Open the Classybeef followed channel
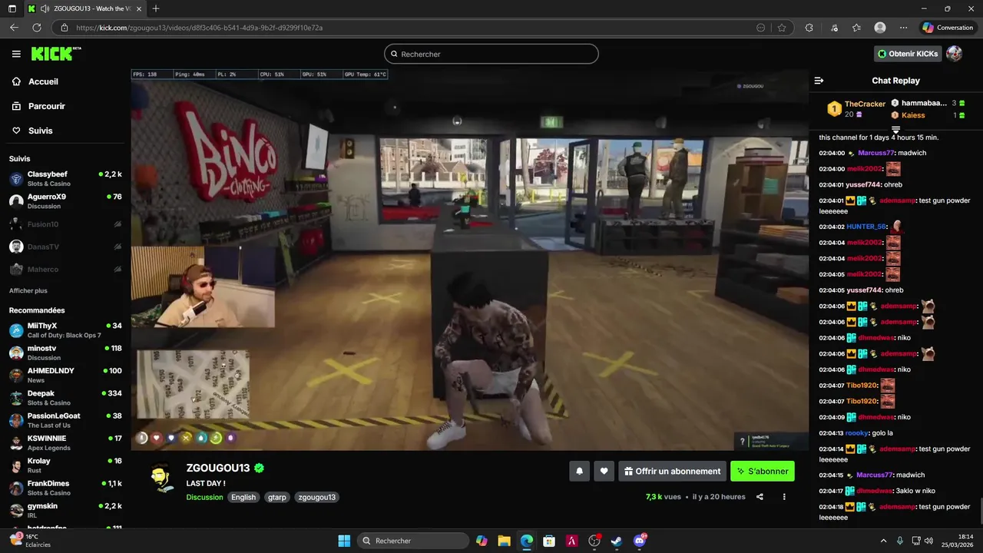The height and width of the screenshot is (553, 983). tap(65, 179)
